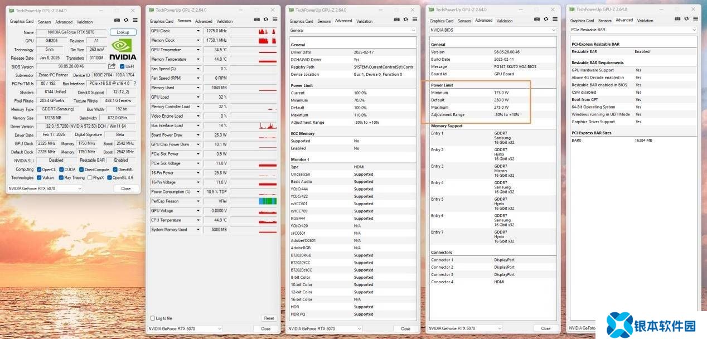Open the GPU selector dropdown in Graphics Card window
The image size is (707, 339).
(x=45, y=188)
